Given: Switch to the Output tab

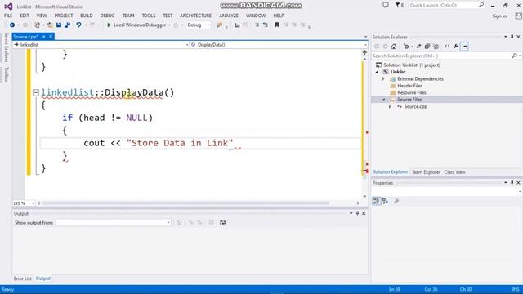Looking at the screenshot, I should coord(43,278).
